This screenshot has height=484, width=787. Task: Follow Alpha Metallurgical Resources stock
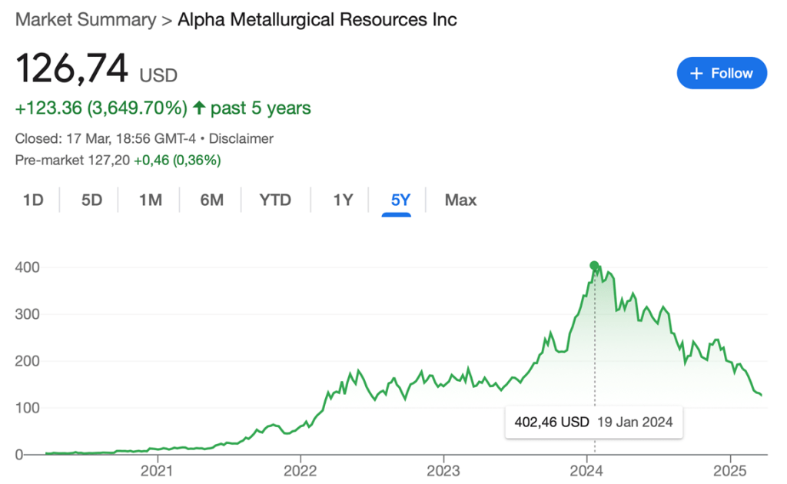722,73
